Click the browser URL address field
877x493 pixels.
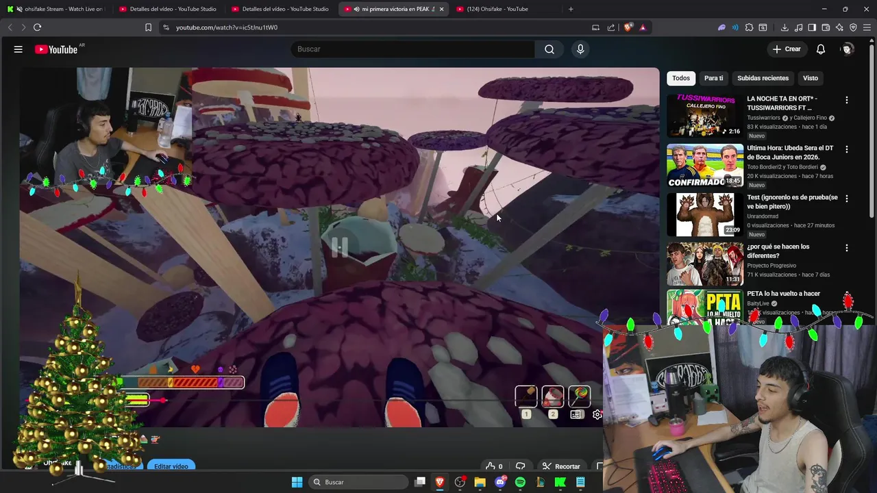[x=377, y=27]
